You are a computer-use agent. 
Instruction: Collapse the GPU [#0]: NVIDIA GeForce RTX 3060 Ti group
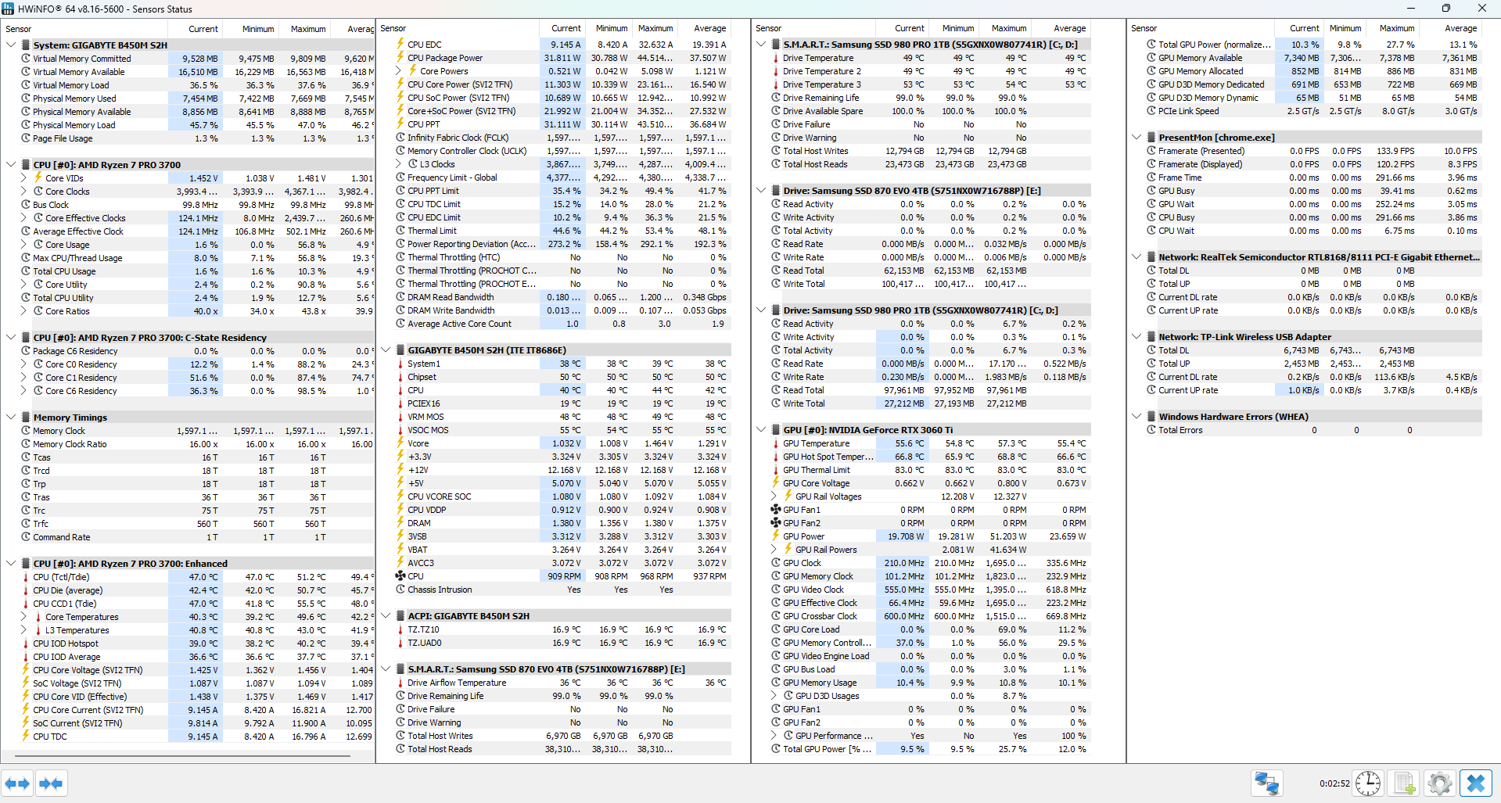pos(761,430)
